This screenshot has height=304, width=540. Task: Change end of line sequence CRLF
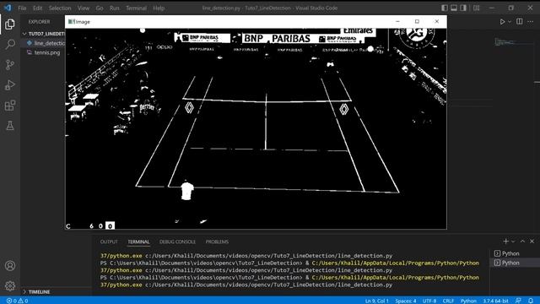448,301
